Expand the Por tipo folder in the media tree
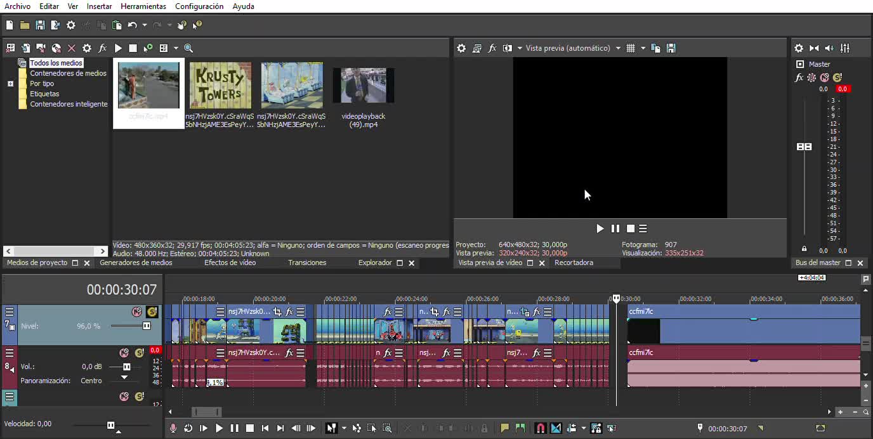873x439 pixels. (10, 84)
